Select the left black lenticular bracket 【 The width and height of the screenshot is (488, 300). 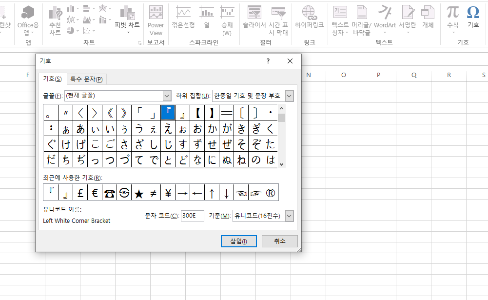click(x=197, y=113)
